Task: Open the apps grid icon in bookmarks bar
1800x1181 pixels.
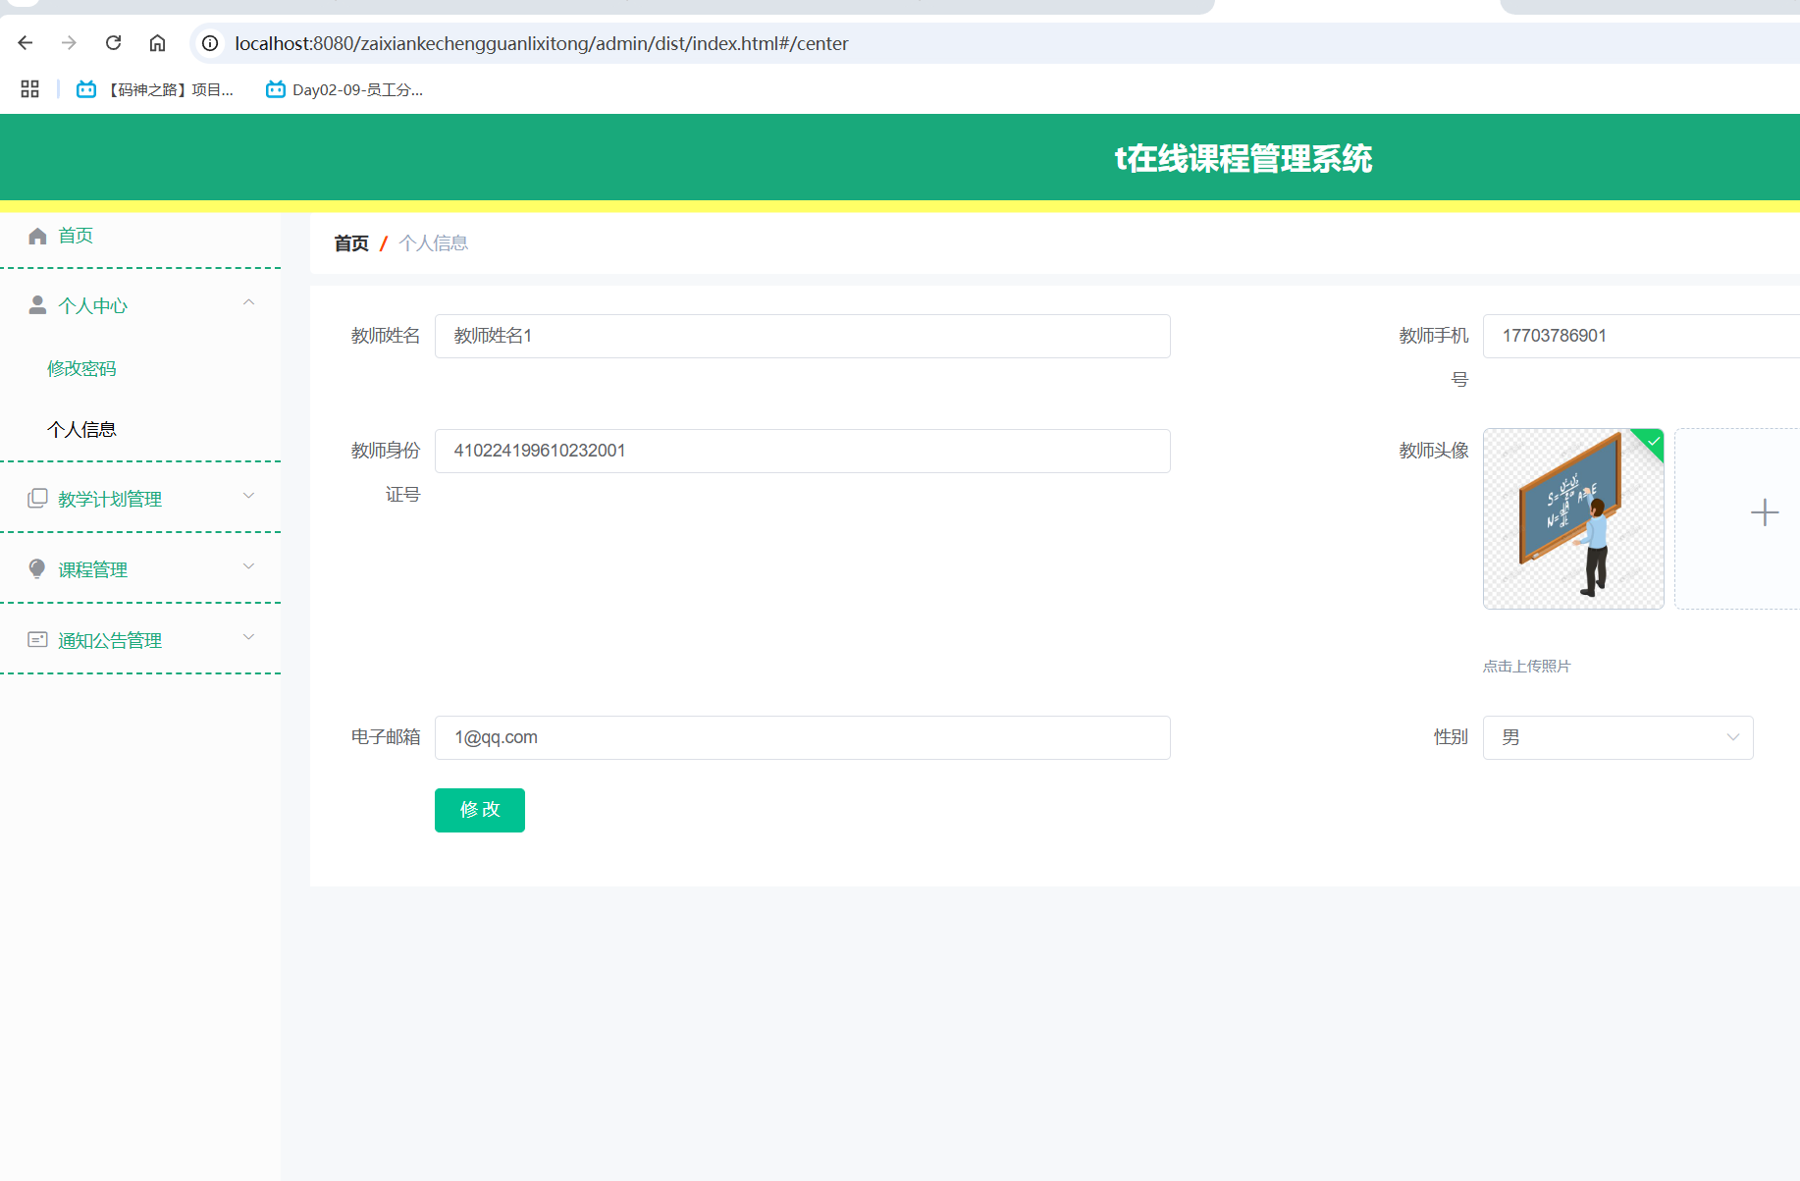Action: pos(30,89)
